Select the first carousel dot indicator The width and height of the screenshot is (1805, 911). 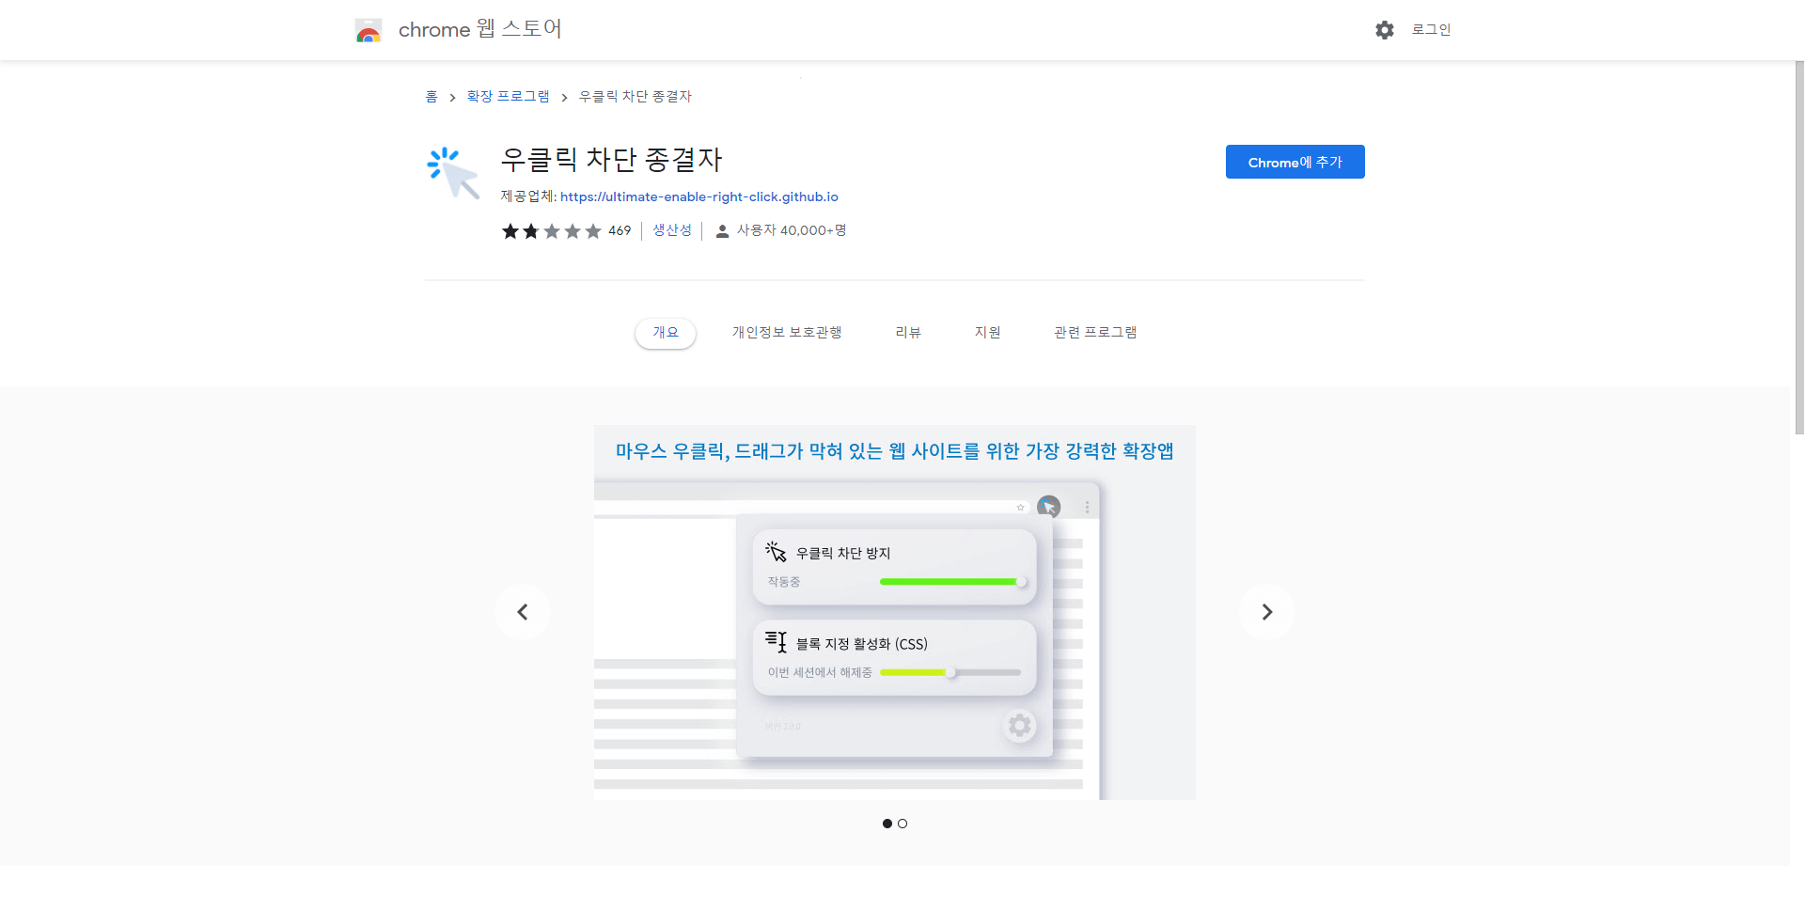tap(887, 824)
